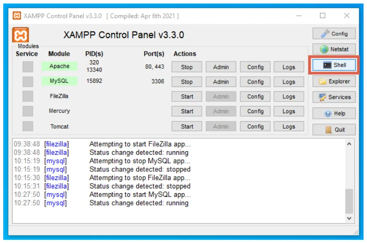The height and width of the screenshot is (243, 367).
Task: Open Admin panel for MySQL
Action: point(221,82)
